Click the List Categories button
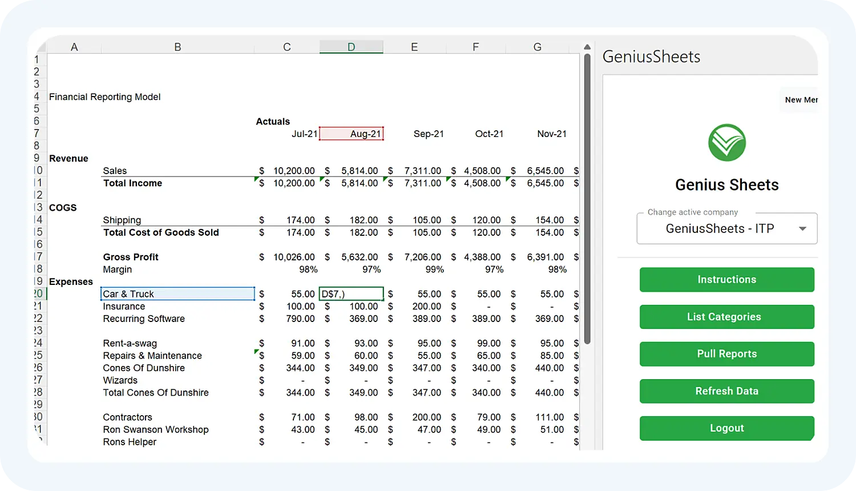 (727, 317)
